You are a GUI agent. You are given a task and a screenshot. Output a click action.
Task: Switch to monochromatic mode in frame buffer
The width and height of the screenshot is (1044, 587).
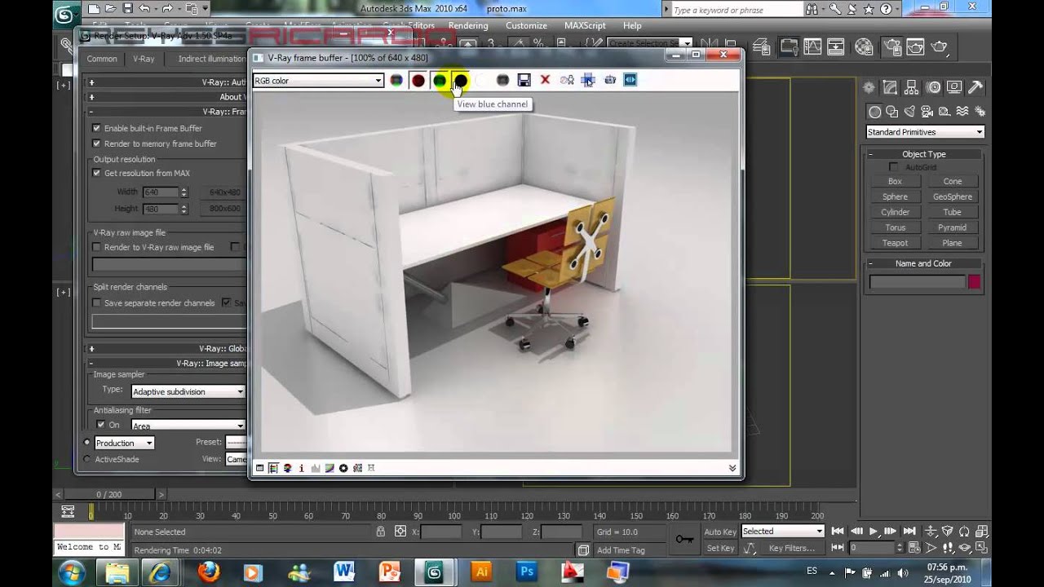(502, 80)
